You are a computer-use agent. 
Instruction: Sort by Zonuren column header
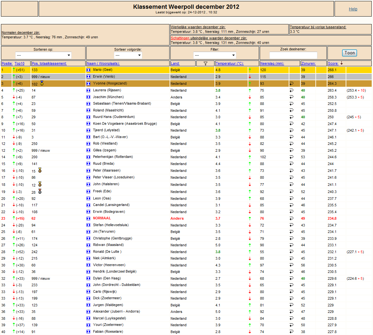tap(308, 63)
